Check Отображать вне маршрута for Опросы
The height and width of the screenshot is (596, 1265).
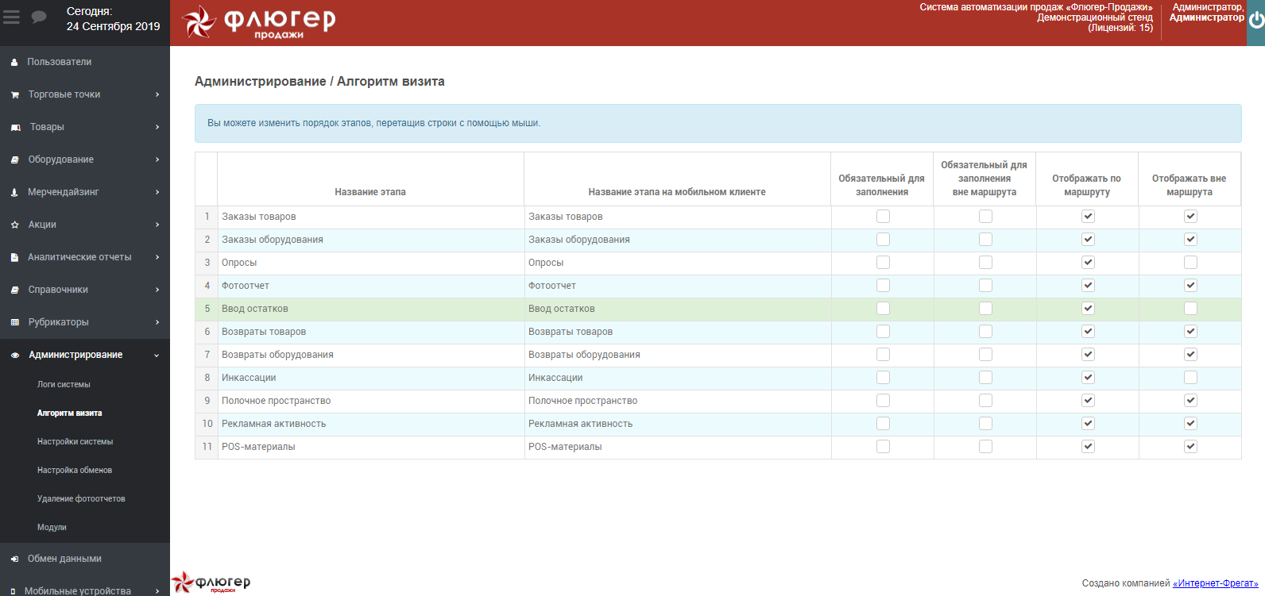(1190, 263)
